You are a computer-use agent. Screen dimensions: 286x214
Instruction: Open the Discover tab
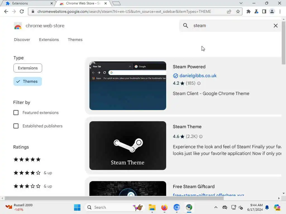click(22, 40)
